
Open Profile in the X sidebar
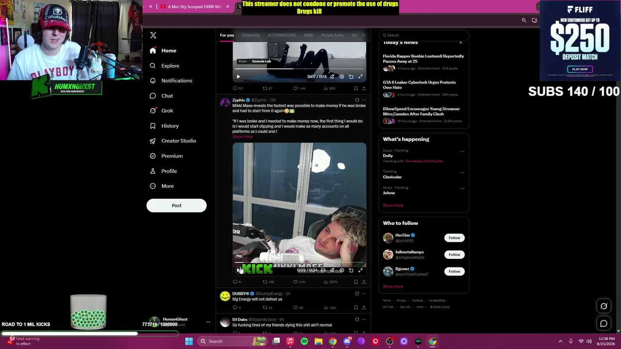(x=163, y=171)
